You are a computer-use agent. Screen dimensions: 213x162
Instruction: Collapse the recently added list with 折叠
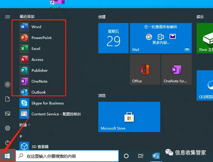25,125
